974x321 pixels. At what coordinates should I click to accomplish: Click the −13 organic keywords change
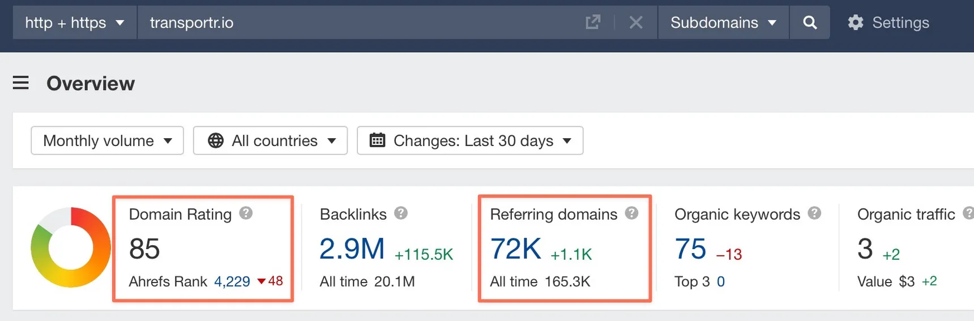(x=729, y=255)
